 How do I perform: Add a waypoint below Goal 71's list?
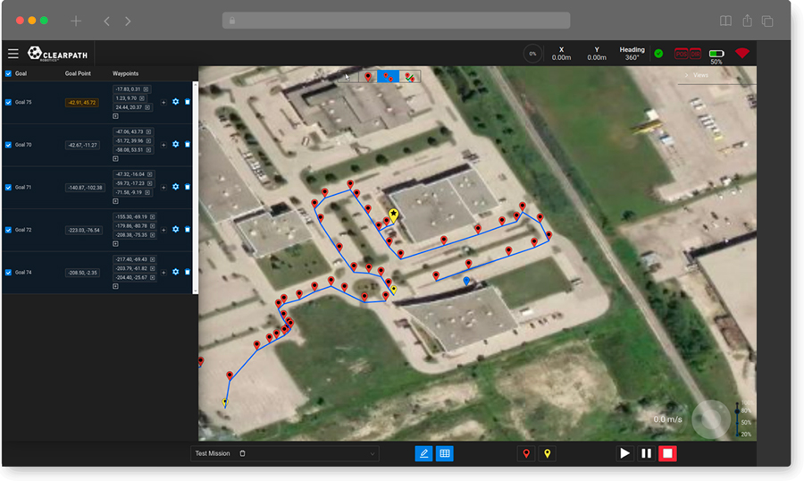point(115,201)
